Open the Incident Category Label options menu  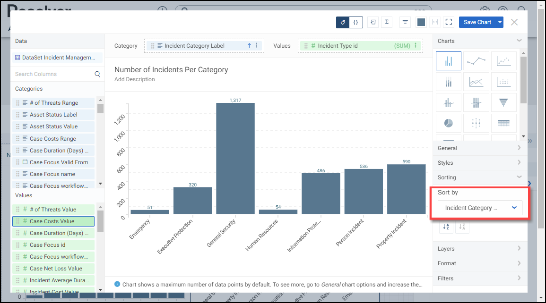pyautogui.click(x=257, y=46)
